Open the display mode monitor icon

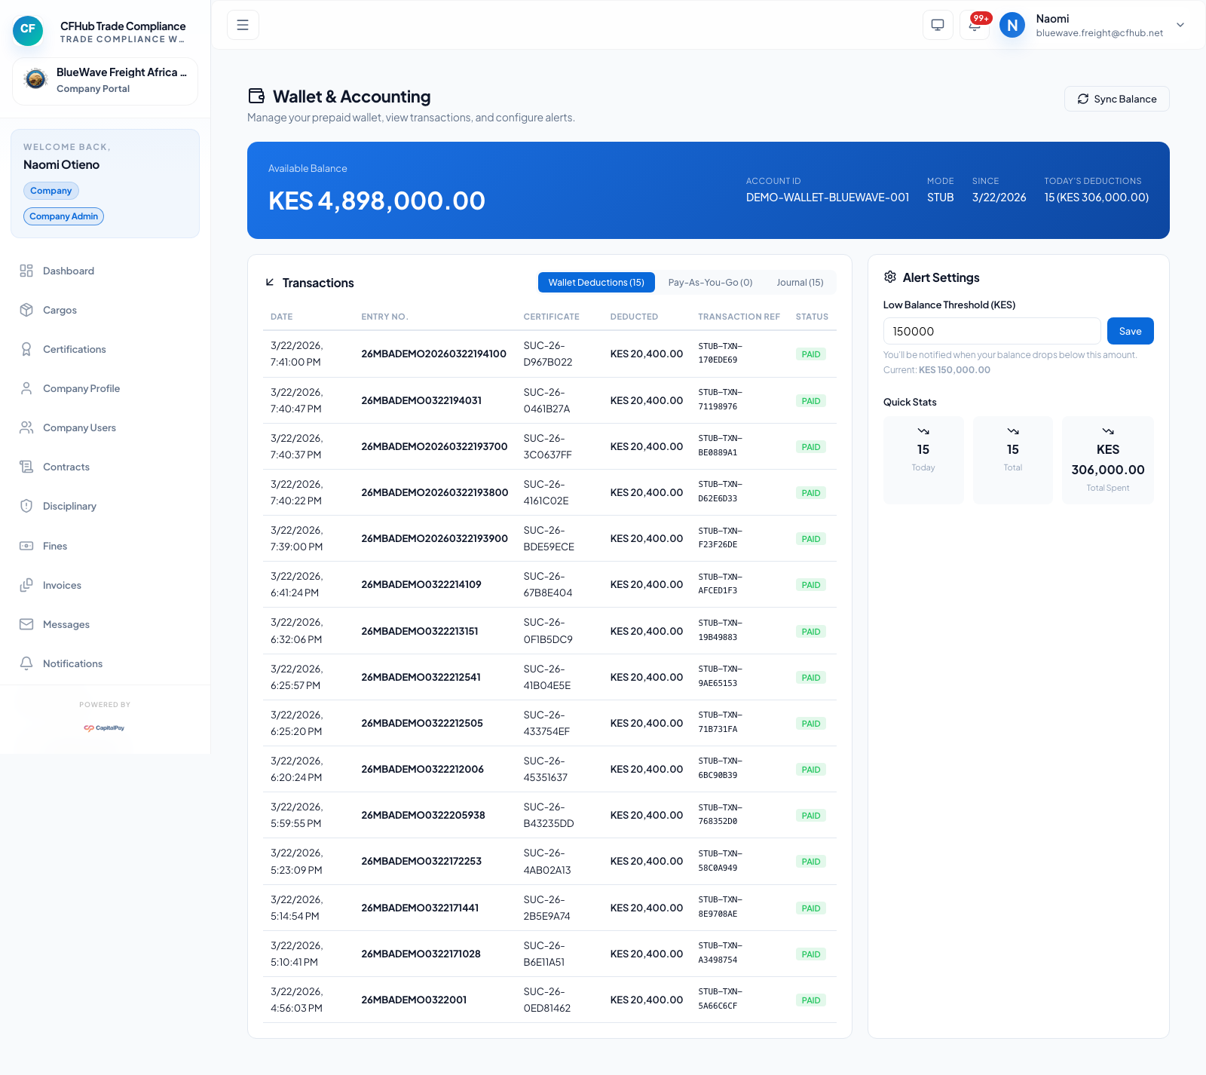(x=938, y=25)
